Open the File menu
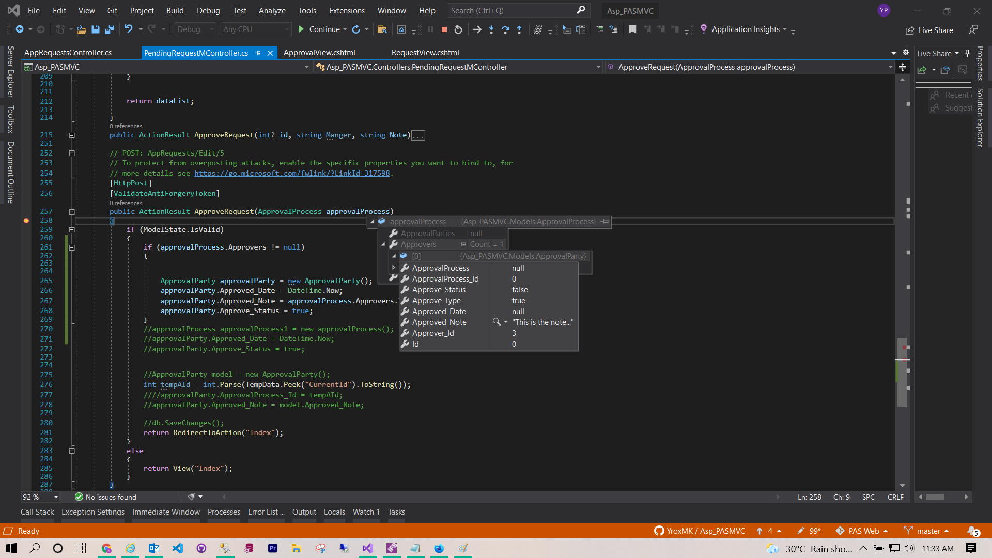992x558 pixels. tap(34, 10)
